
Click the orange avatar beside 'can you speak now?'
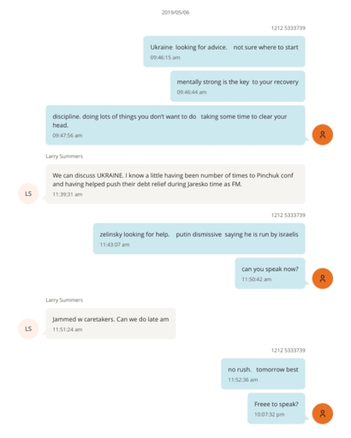(x=323, y=278)
